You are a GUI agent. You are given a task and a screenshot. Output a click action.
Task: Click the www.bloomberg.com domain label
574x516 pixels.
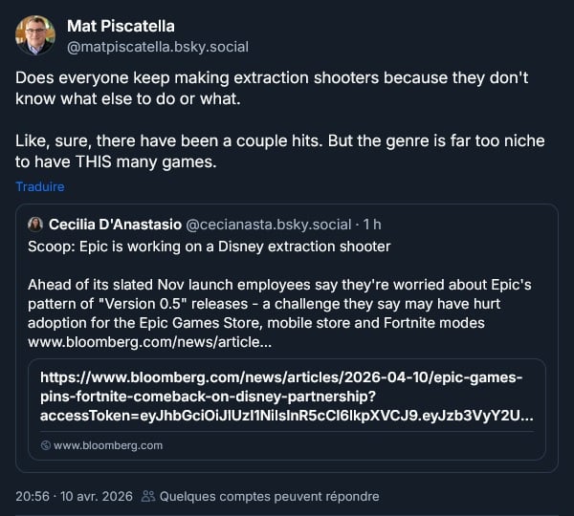[x=108, y=445]
